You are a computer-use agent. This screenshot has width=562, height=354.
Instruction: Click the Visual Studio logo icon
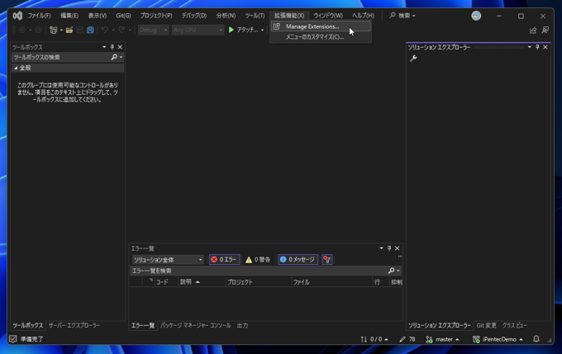pos(17,16)
